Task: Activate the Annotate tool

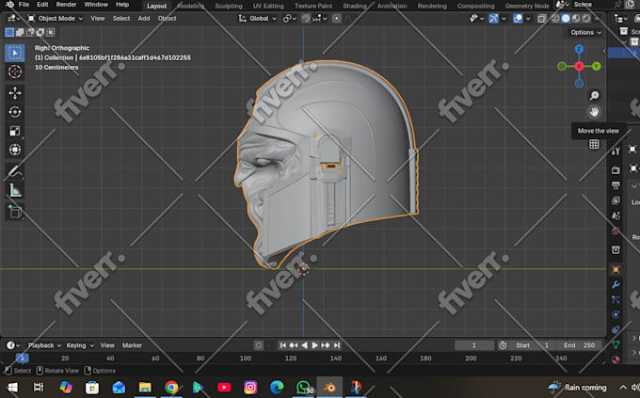Action: tap(15, 171)
